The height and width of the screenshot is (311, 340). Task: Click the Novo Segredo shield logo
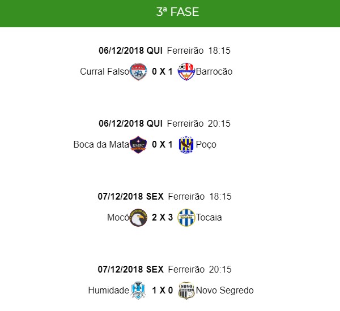186,290
